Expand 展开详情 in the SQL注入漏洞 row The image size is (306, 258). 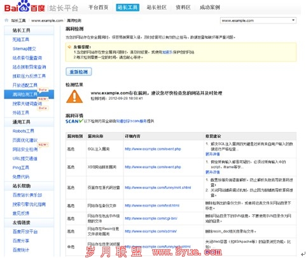[x=212, y=154]
